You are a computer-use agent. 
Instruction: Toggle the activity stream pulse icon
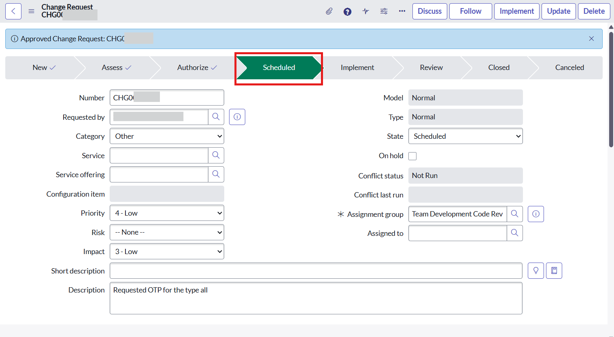tap(365, 11)
